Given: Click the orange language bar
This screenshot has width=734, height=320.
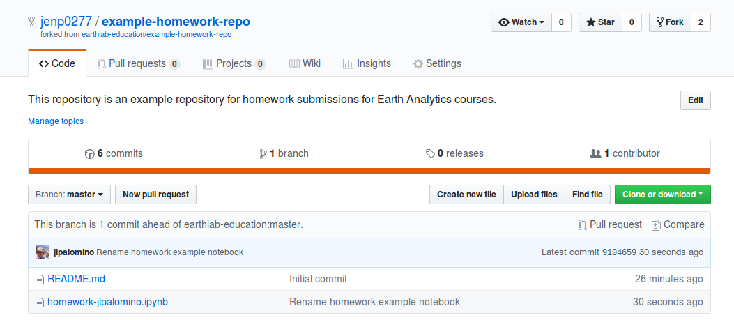Looking at the screenshot, I should pos(369,171).
